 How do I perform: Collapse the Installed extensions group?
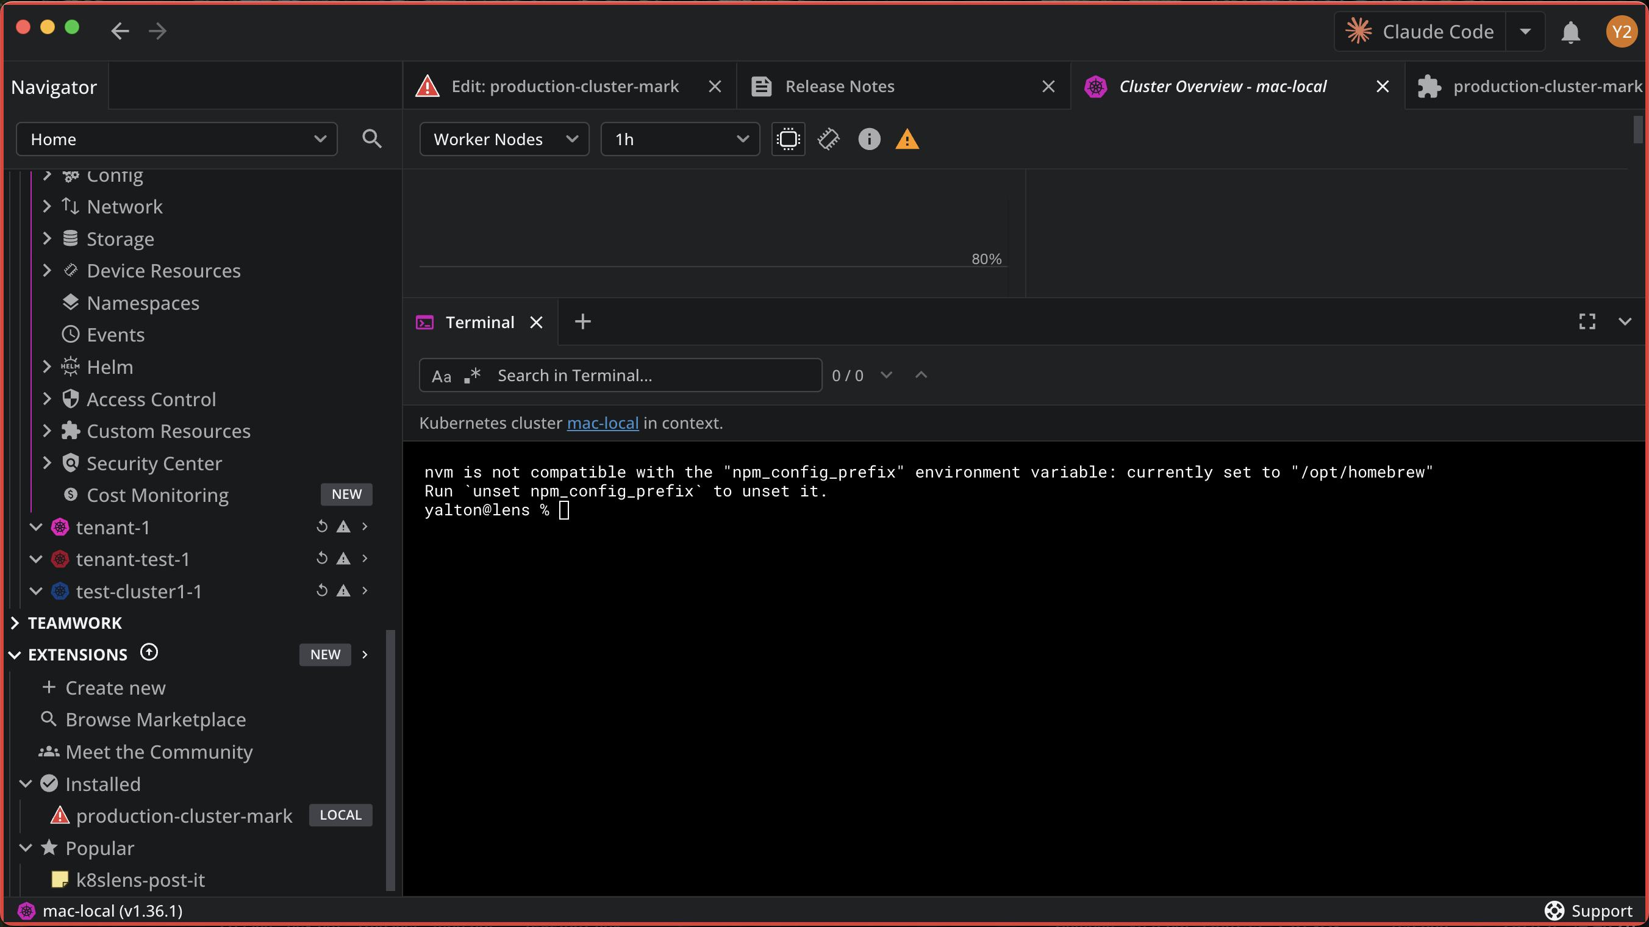[x=26, y=784]
